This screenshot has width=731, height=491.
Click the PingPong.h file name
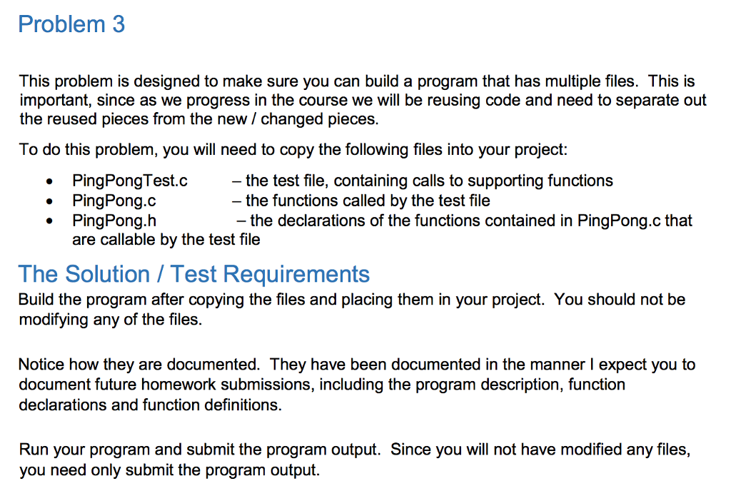coord(114,221)
